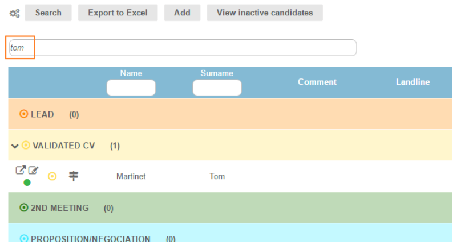Click the yellow VALIDATED CV stage icon

26,146
